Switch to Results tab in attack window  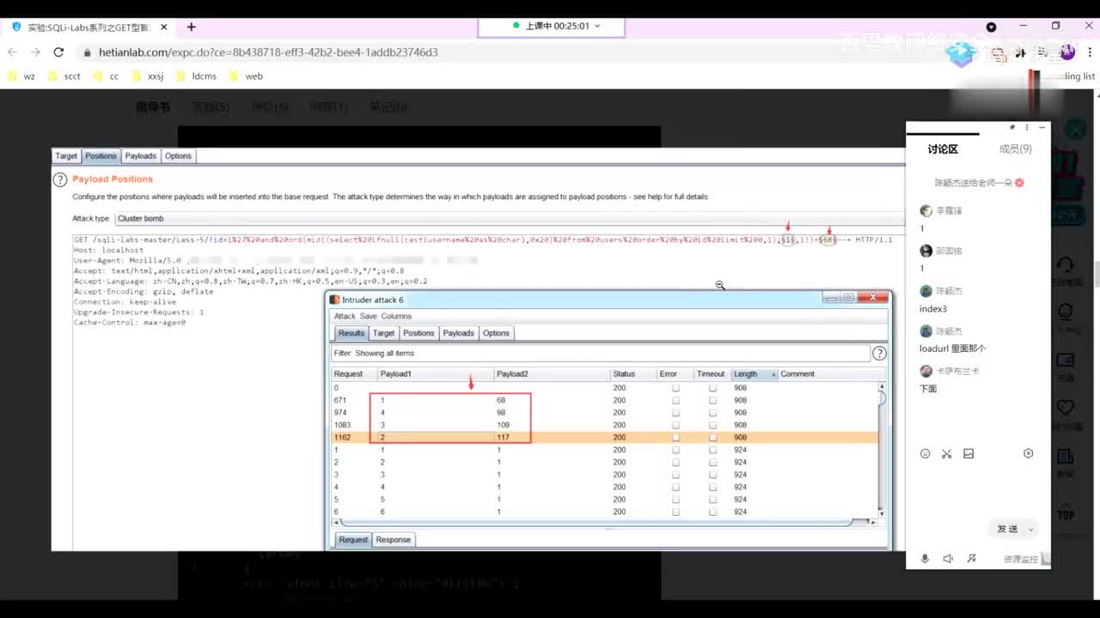tap(351, 333)
